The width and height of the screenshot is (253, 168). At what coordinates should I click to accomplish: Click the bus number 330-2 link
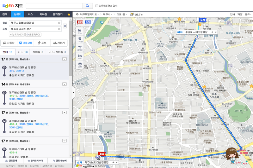[x=20, y=71]
